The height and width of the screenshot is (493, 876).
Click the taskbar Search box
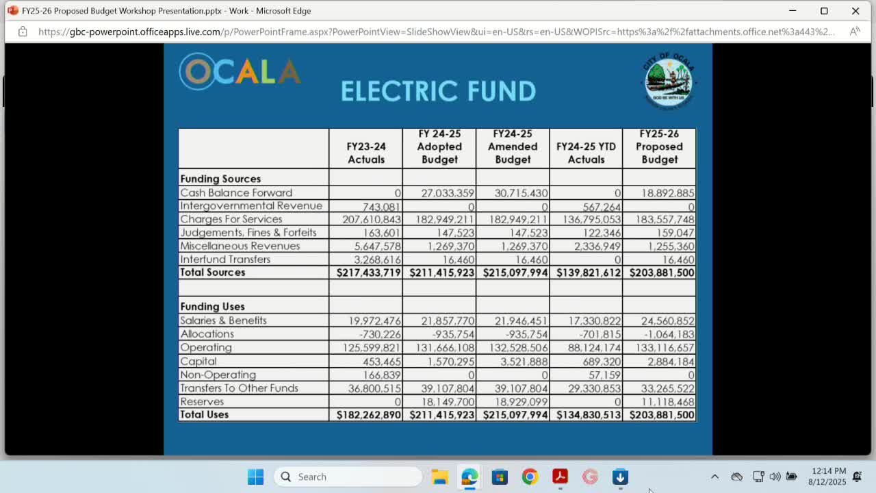pyautogui.click(x=349, y=477)
